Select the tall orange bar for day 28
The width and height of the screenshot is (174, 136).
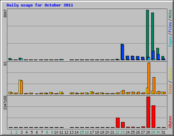tap(149, 78)
